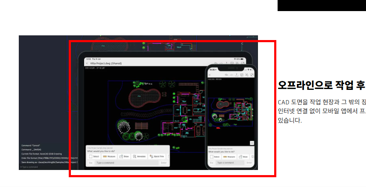This screenshot has height=190, width=366.
Task: Pick the Annotate tool on the tablet panel
Action: pyautogui.click(x=139, y=156)
